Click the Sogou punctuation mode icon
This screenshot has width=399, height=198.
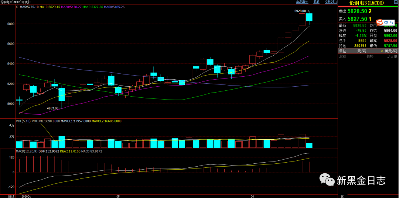392,22
